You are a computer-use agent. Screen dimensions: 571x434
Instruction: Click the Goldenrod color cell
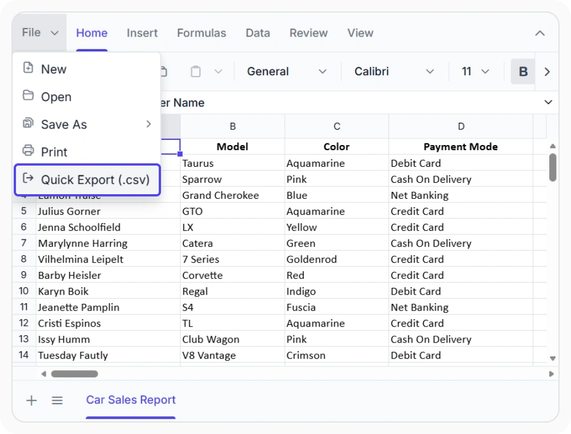click(x=337, y=259)
